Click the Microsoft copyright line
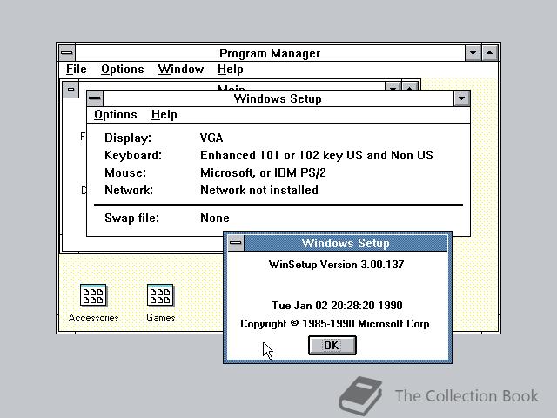 tap(336, 324)
